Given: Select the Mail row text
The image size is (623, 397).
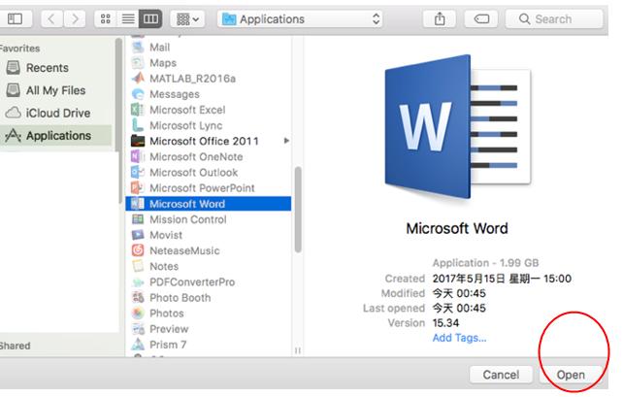Looking at the screenshot, I should [160, 48].
